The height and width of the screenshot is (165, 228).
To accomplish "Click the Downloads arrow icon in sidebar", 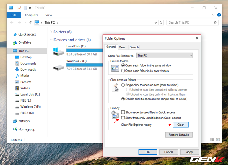I will pos(17,69).
